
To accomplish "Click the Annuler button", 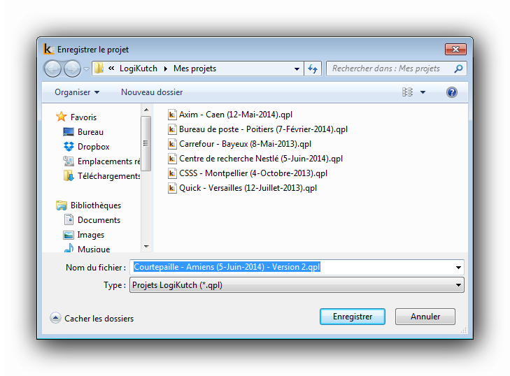I will tap(425, 317).
